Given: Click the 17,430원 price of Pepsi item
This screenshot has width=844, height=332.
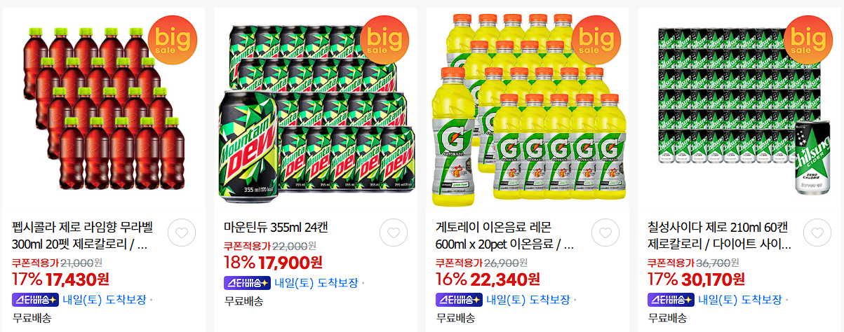Looking at the screenshot, I should click(x=77, y=279).
